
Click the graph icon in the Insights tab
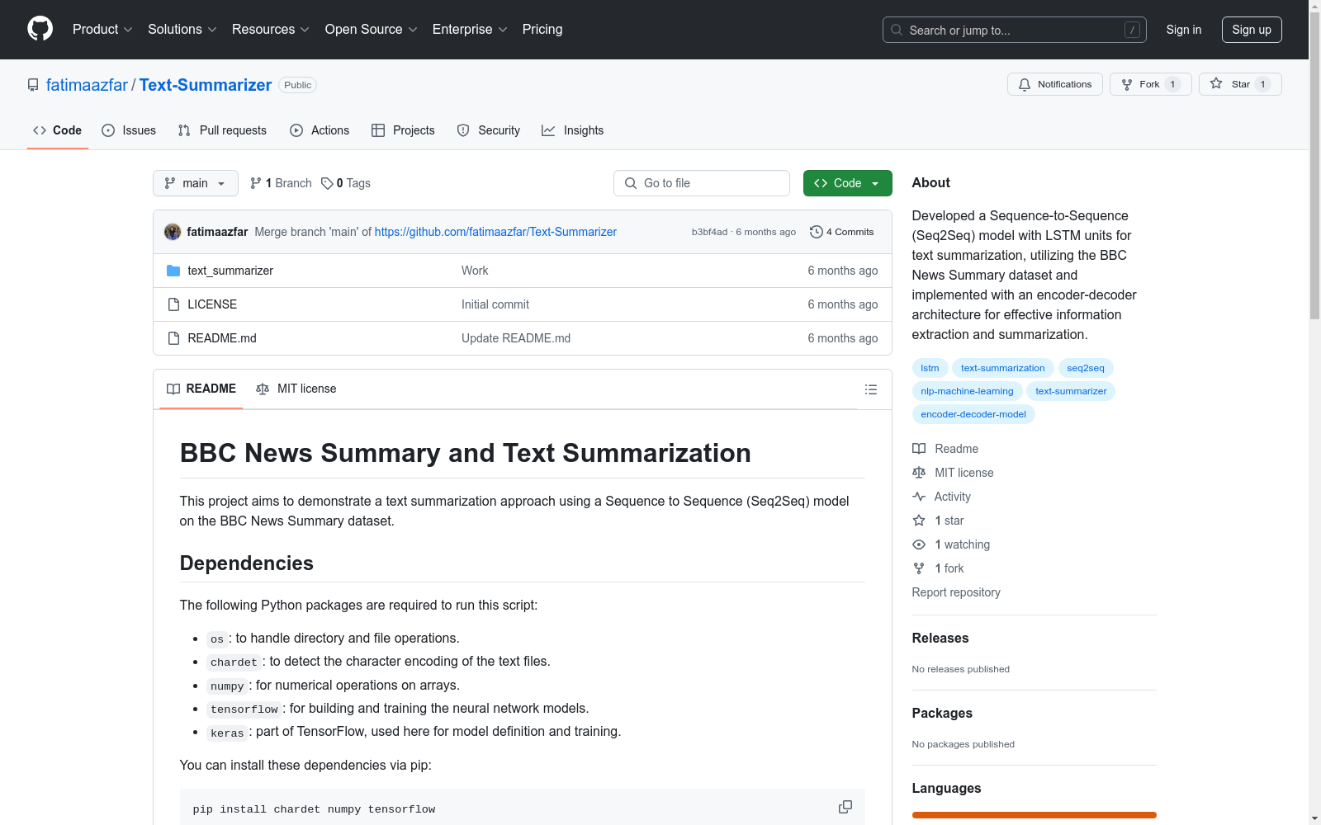(x=548, y=130)
